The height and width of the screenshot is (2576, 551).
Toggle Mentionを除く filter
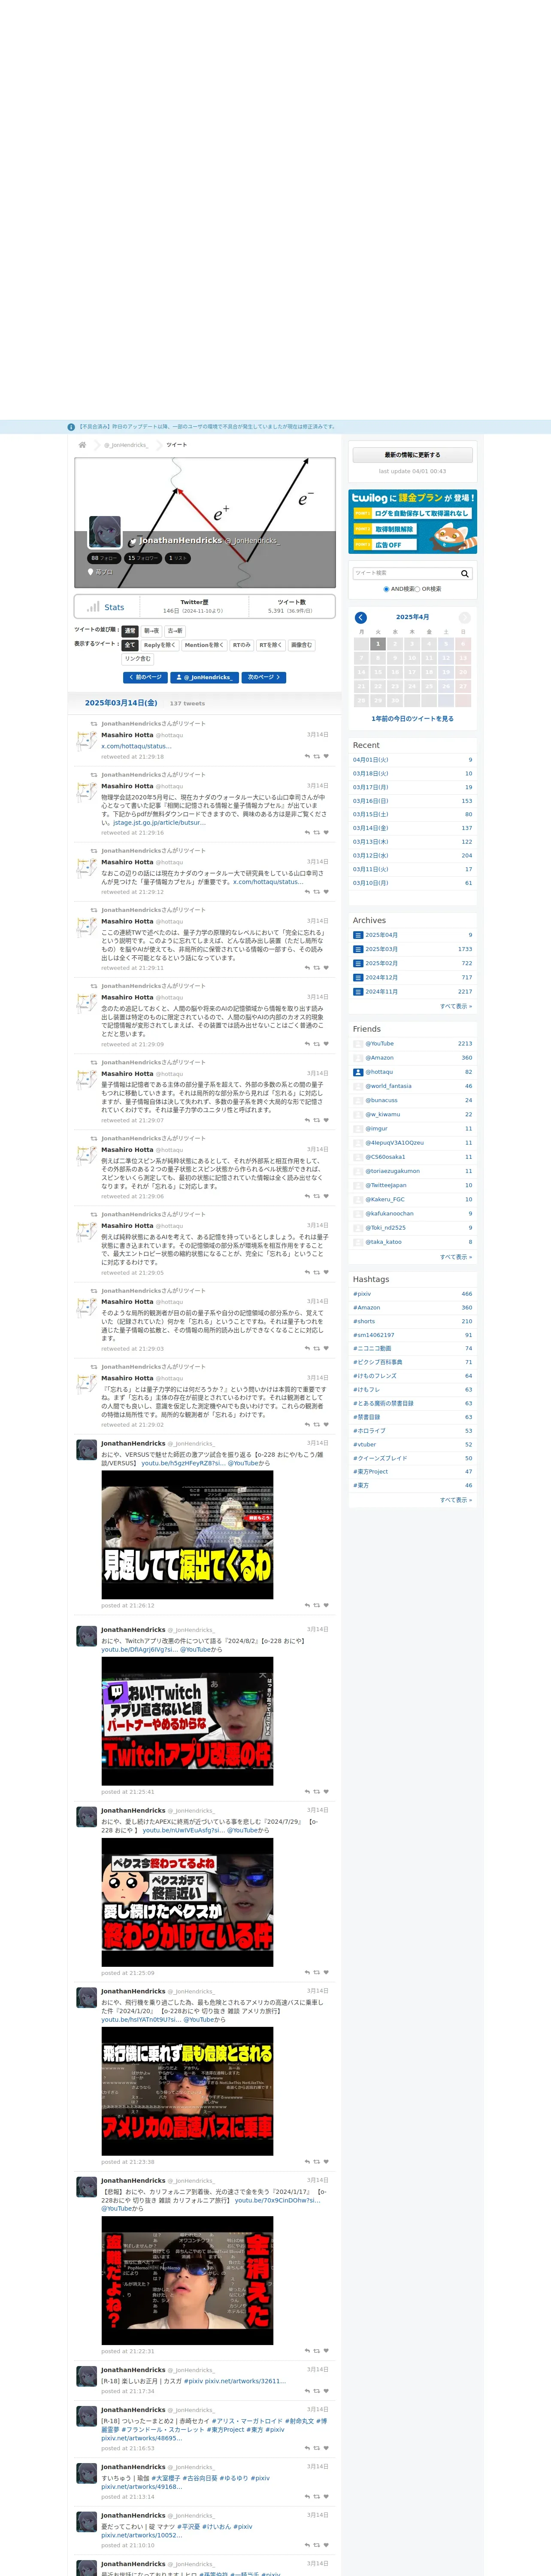pyautogui.click(x=204, y=645)
